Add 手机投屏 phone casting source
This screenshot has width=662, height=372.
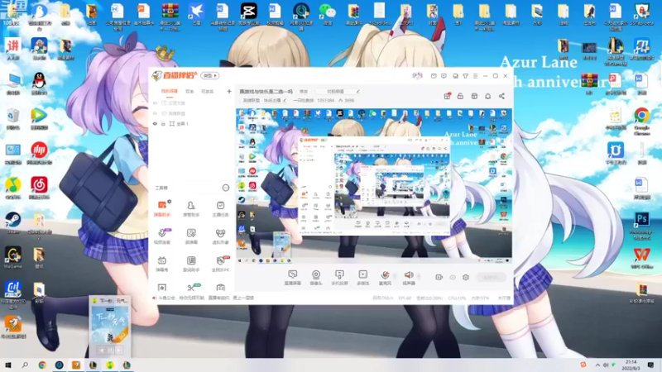[339, 278]
